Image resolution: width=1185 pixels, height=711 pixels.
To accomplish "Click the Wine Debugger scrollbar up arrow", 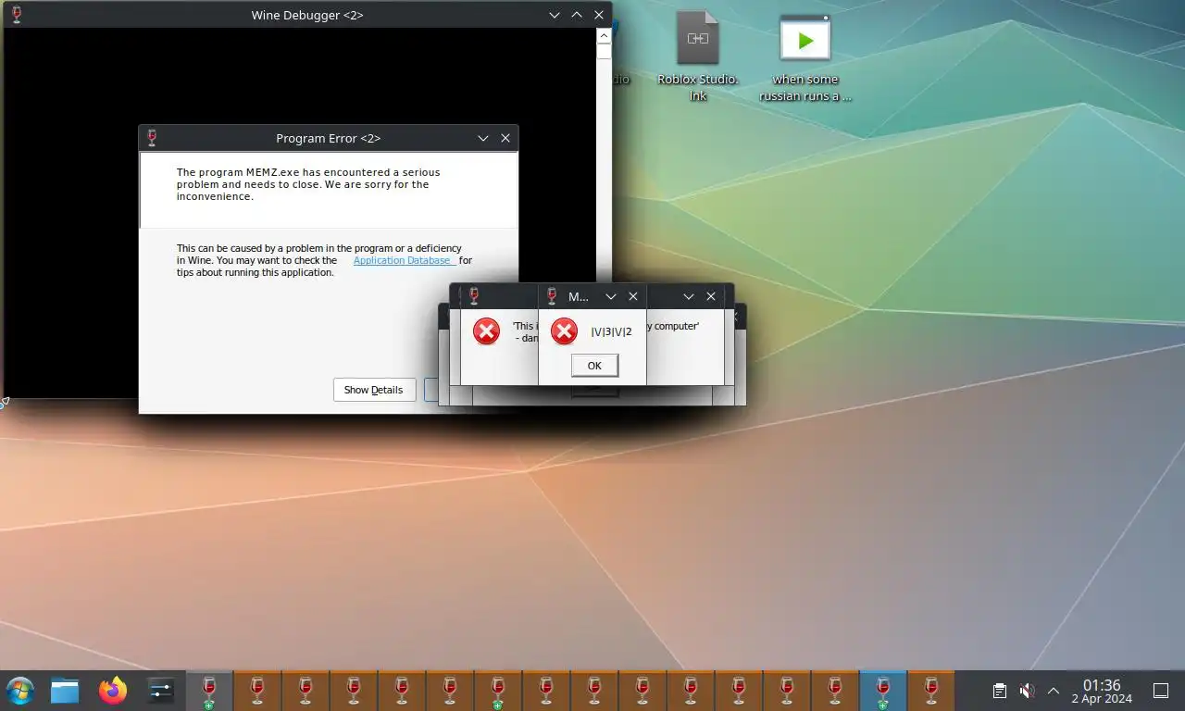I will [604, 35].
